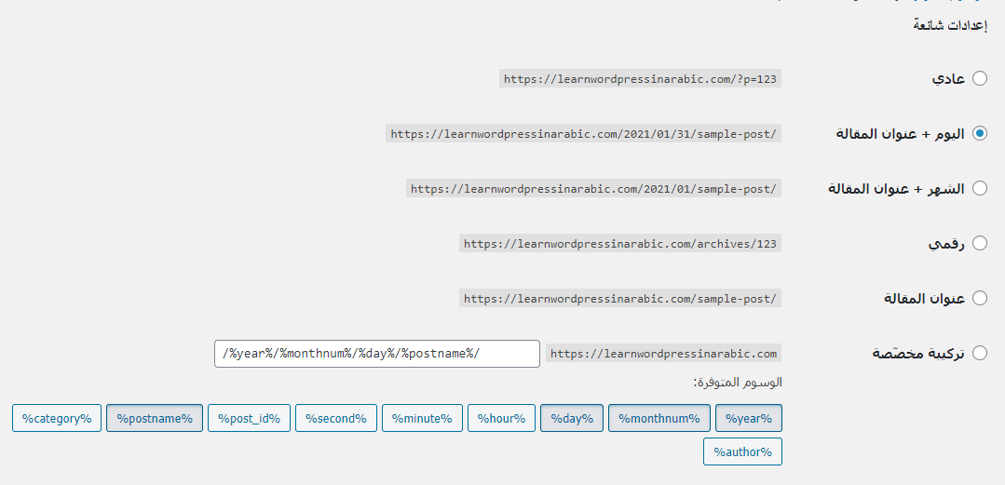Insert the %hour% tag

tap(501, 418)
